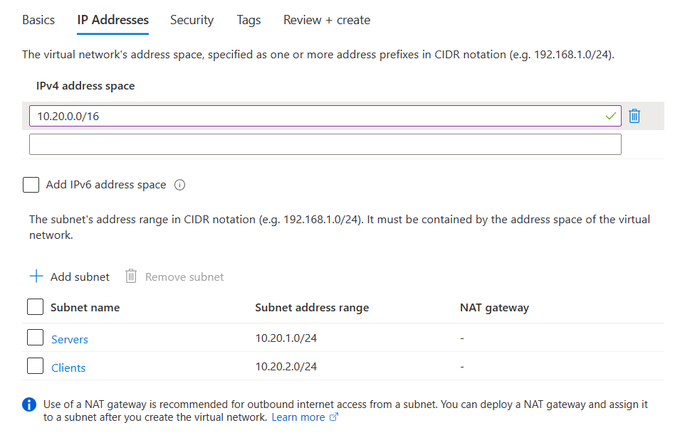
Task: Click the external link icon after Learn more
Action: (334, 417)
